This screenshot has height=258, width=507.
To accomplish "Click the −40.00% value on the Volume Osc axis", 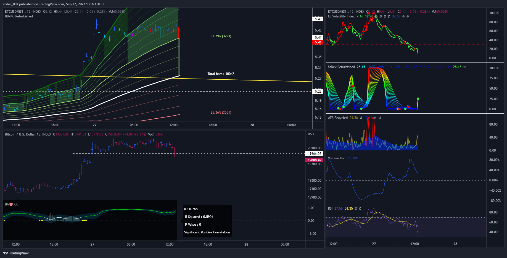I will 495,191.
